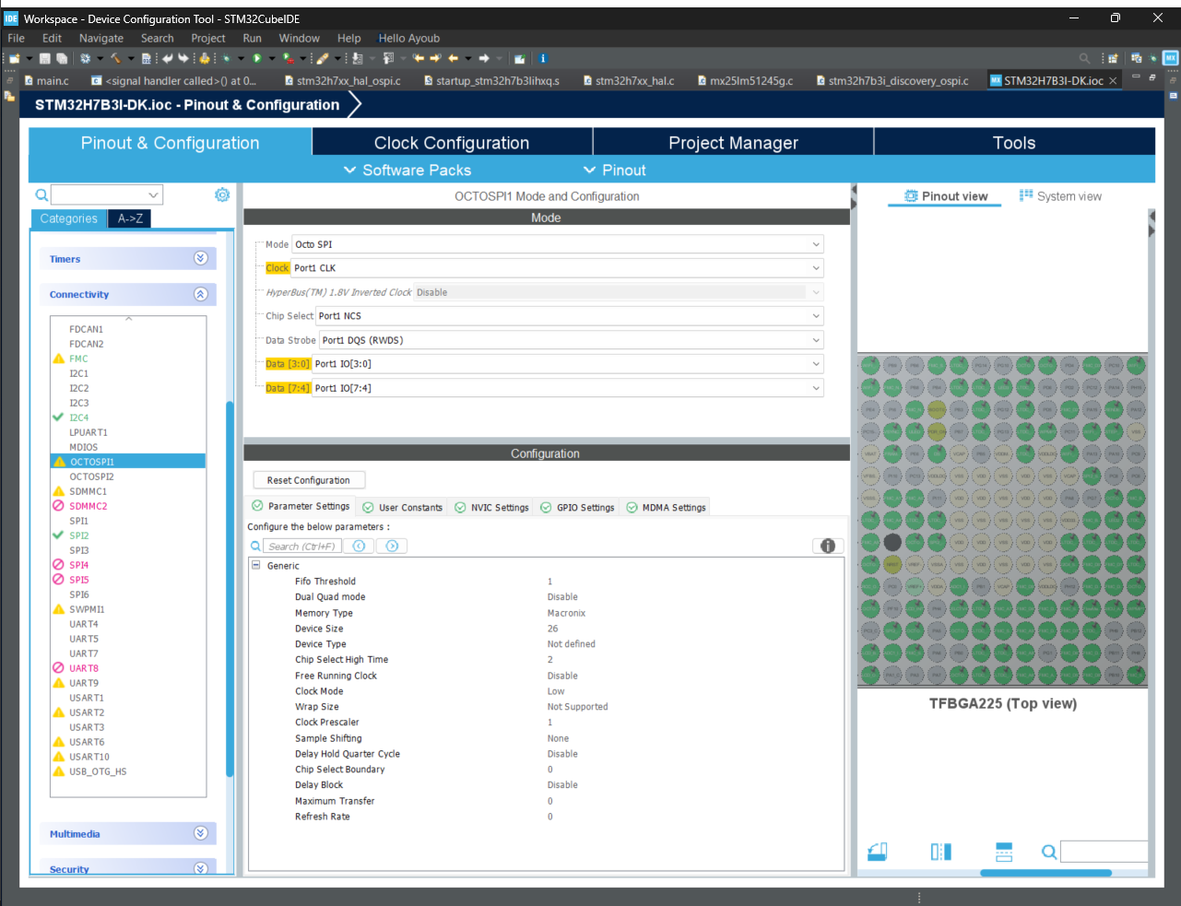The image size is (1181, 906).
Task: Click the Reset Configuration button
Action: (x=308, y=480)
